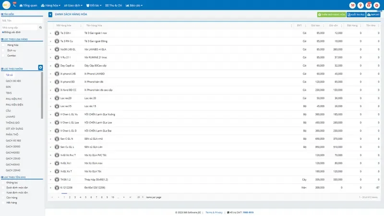Image resolution: width=384 pixels, height=216 pixels.
Task: Click the phone support icon in header
Action: [14, 5]
